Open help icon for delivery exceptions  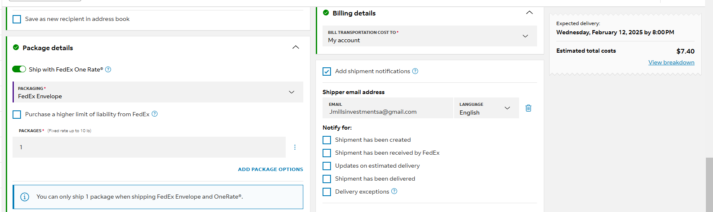click(394, 191)
